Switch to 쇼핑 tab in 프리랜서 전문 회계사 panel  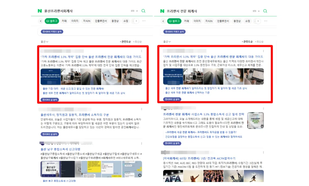[x=248, y=21]
